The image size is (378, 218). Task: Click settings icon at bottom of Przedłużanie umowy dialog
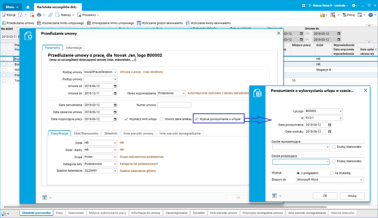[x=45, y=198]
